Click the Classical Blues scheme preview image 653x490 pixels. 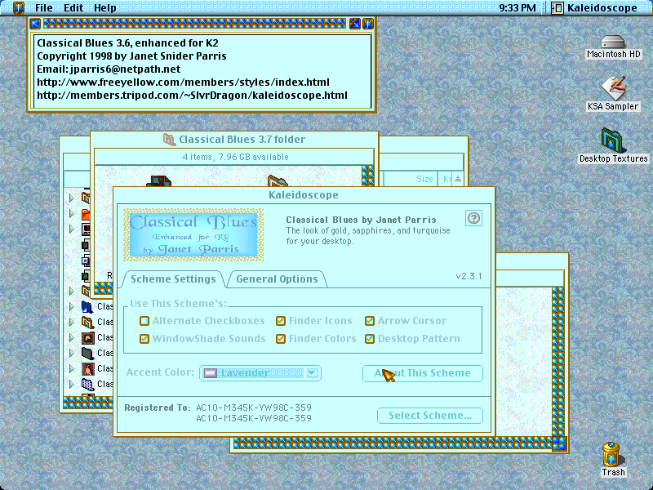(193, 235)
